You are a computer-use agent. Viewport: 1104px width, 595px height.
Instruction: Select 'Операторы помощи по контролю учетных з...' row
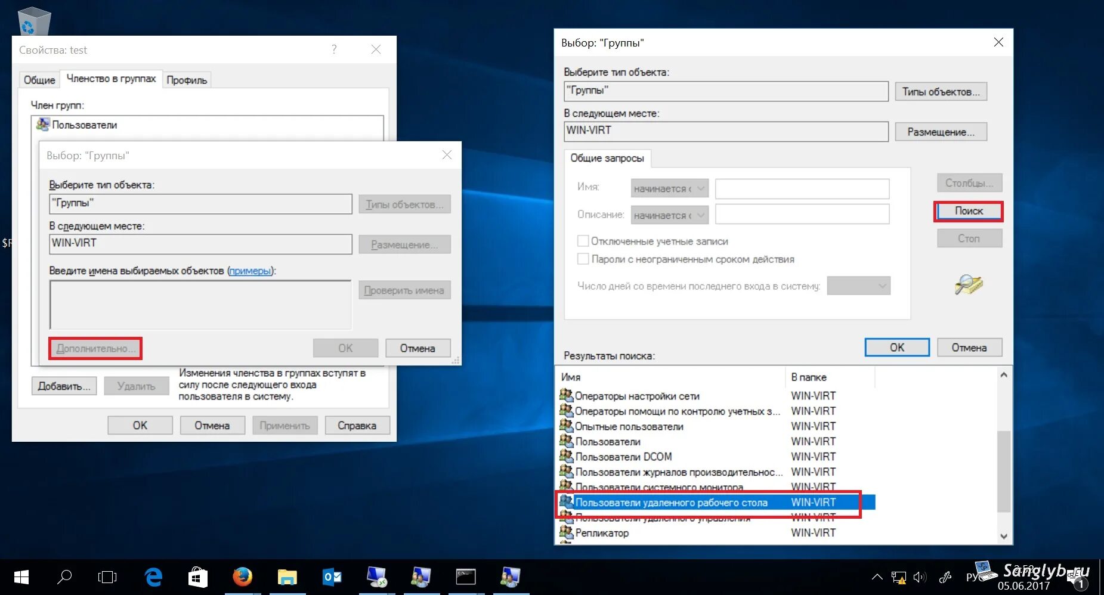point(717,411)
